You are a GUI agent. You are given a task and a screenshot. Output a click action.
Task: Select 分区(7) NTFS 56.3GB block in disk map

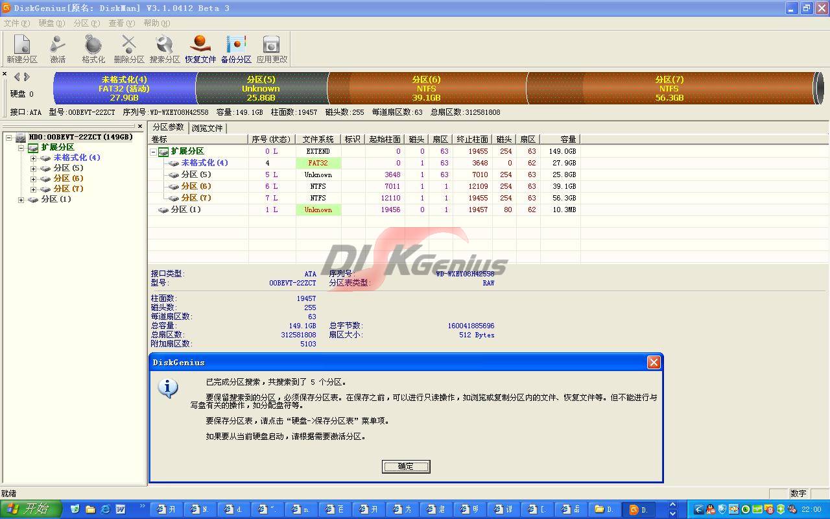click(x=669, y=88)
